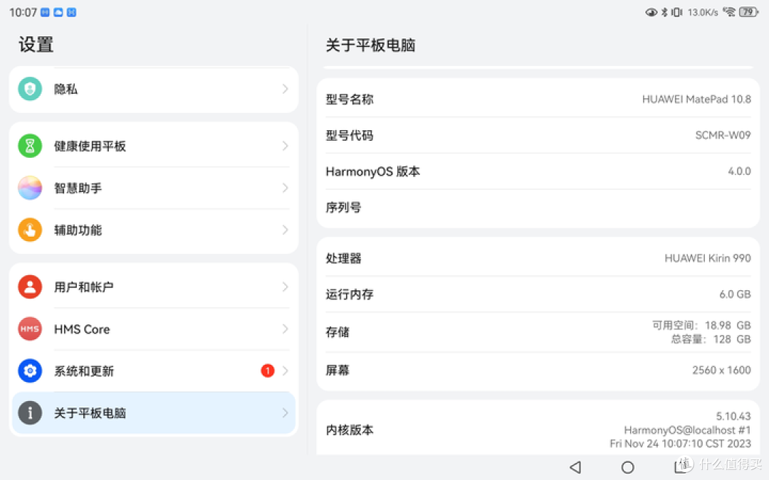The image size is (769, 480).
Task: Tap the screen resolution value 2560 x 1600
Action: tap(721, 370)
